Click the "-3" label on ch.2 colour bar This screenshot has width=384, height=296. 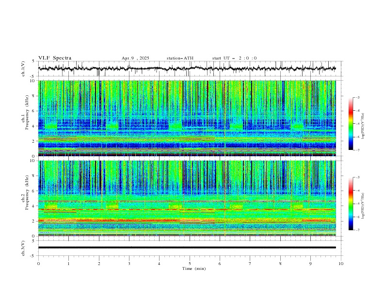pyautogui.click(x=357, y=178)
